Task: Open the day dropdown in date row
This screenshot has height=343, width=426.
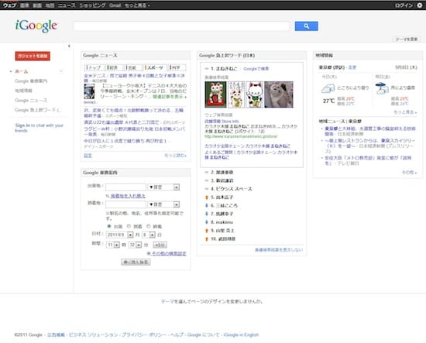Action: tap(149, 235)
